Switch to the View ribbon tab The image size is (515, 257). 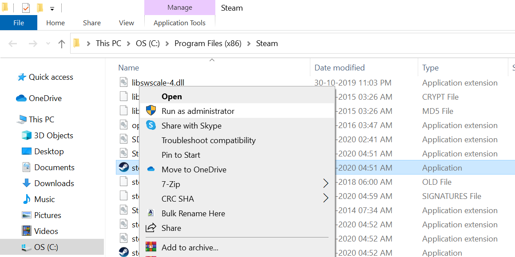point(126,23)
